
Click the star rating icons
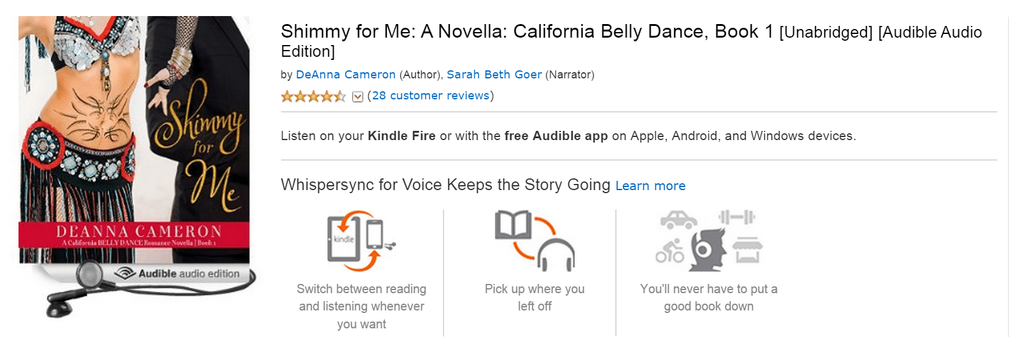pyautogui.click(x=313, y=96)
